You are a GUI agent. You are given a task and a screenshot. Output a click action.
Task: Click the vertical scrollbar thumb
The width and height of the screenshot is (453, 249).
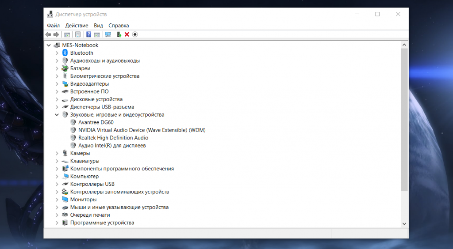pyautogui.click(x=404, y=119)
